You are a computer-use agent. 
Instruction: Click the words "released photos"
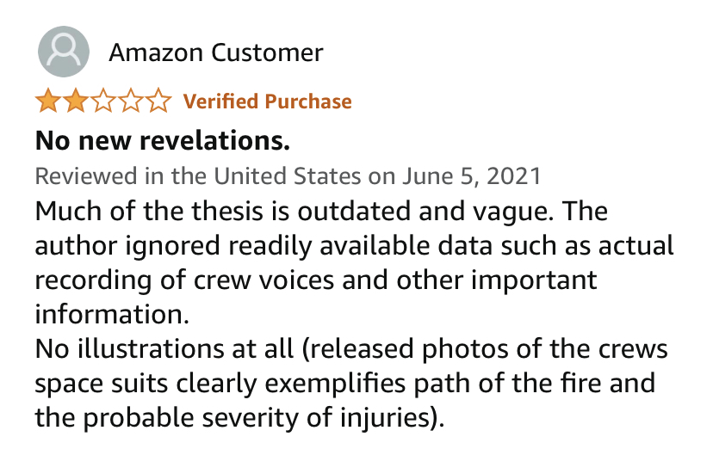tap(380, 350)
